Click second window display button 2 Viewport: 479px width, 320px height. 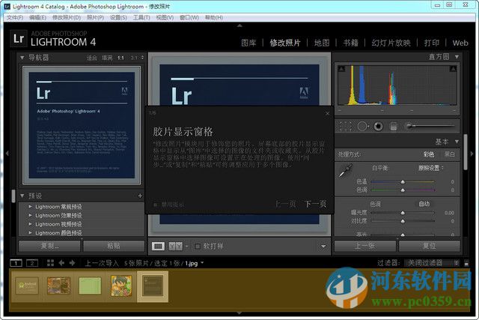point(32,263)
